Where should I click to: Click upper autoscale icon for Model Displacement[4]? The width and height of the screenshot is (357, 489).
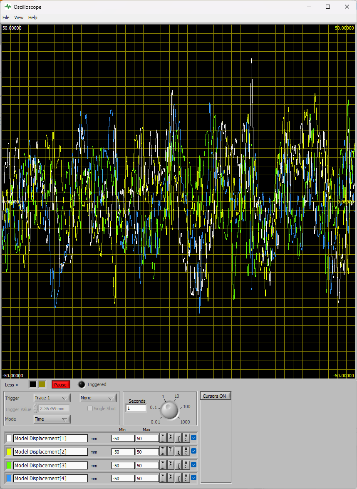(x=171, y=478)
